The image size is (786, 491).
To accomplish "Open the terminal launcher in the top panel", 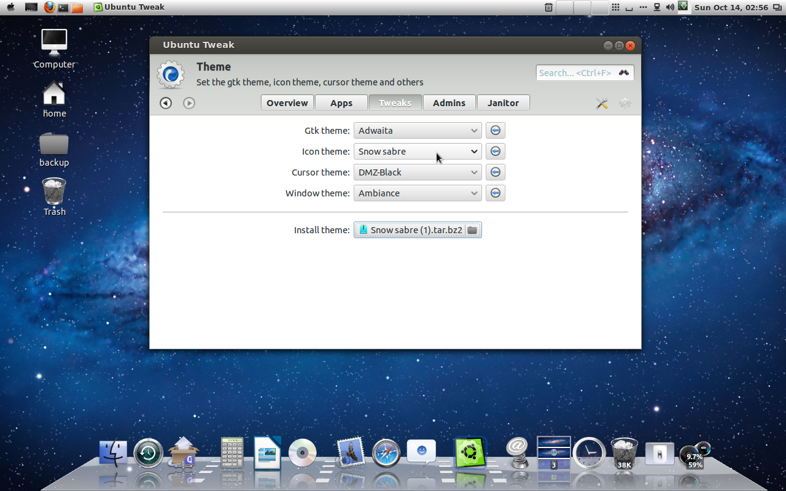I will [63, 7].
